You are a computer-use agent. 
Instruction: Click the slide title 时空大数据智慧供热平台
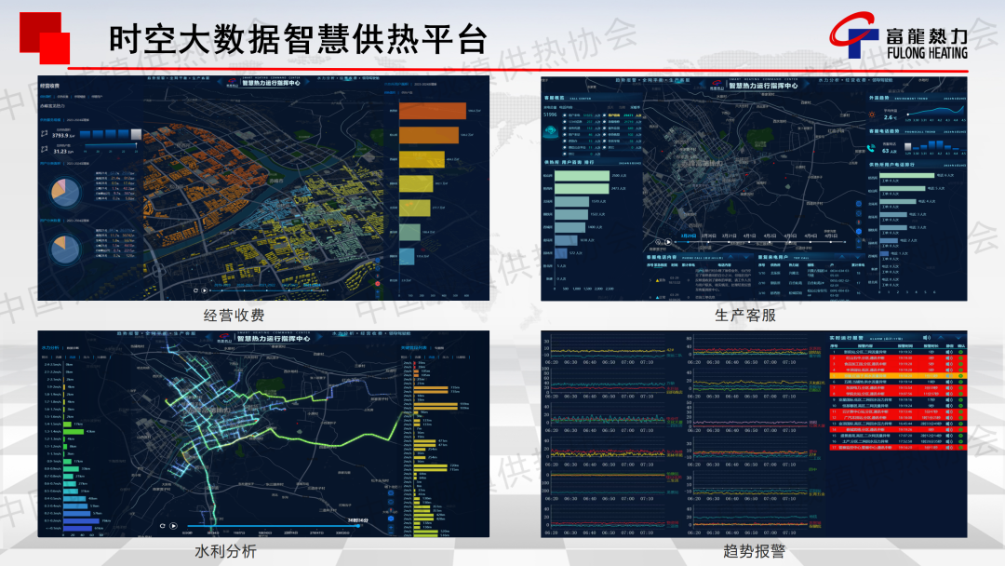click(x=298, y=40)
